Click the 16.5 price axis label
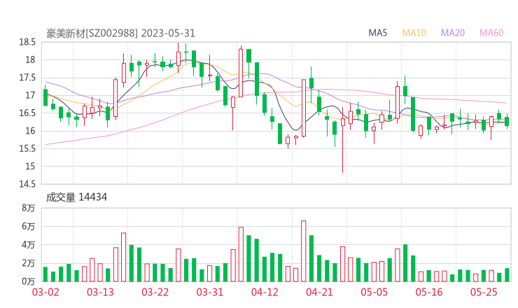 click(x=27, y=113)
